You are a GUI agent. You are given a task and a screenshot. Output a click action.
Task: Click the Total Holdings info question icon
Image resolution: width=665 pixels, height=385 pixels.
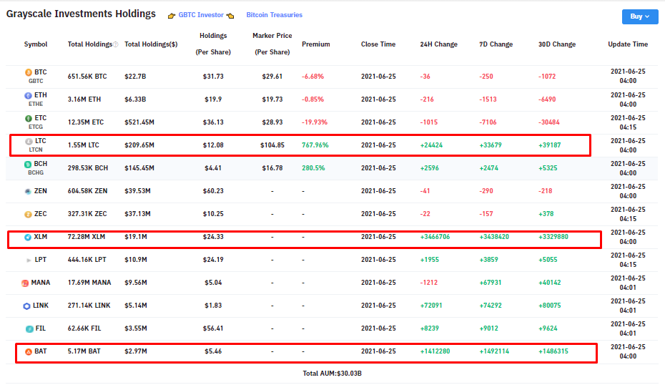115,44
